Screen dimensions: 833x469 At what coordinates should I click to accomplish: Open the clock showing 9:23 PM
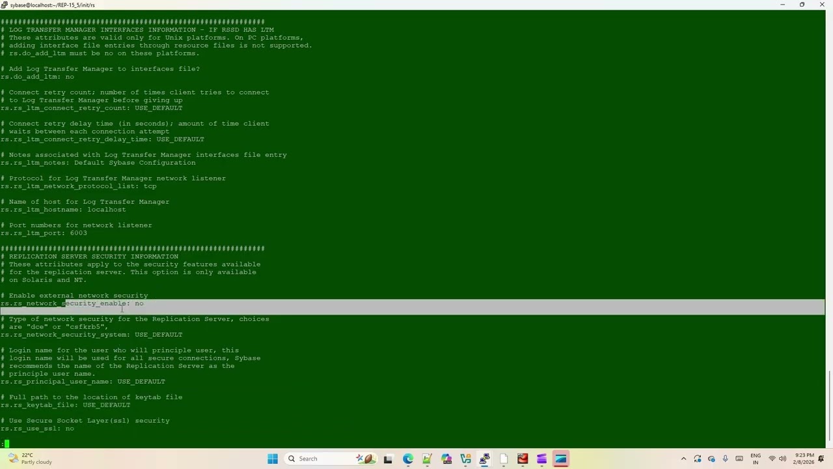[x=804, y=459]
